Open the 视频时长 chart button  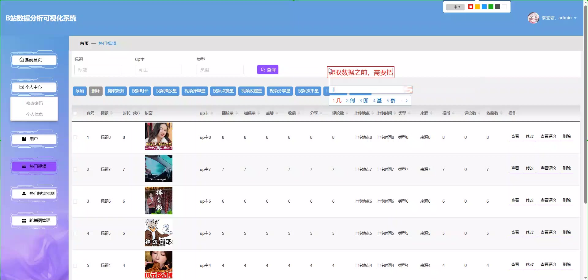pos(140,91)
